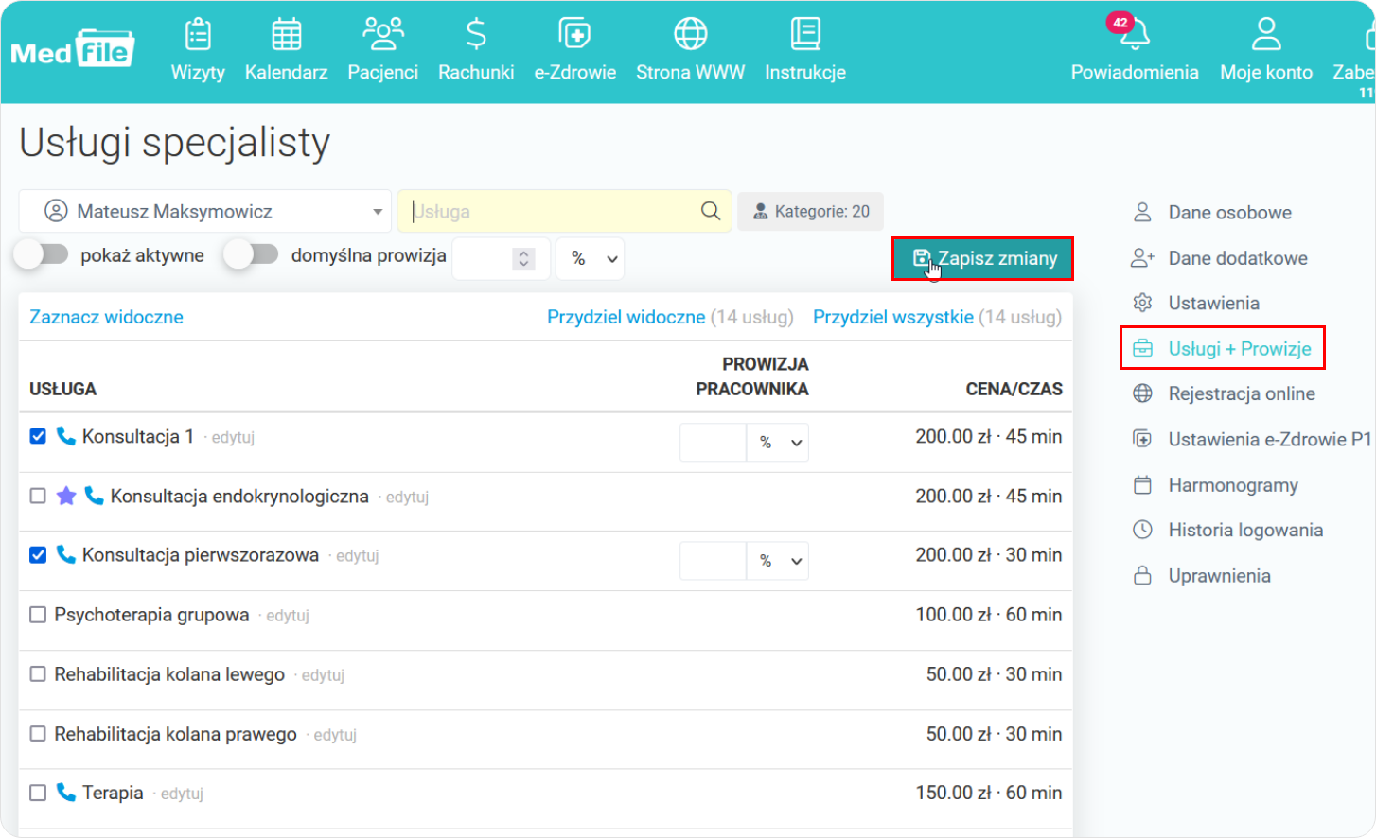The width and height of the screenshot is (1376, 838).
Task: Click the icon beside Ustawienia e-Zdrowie P1
Action: 1142,439
